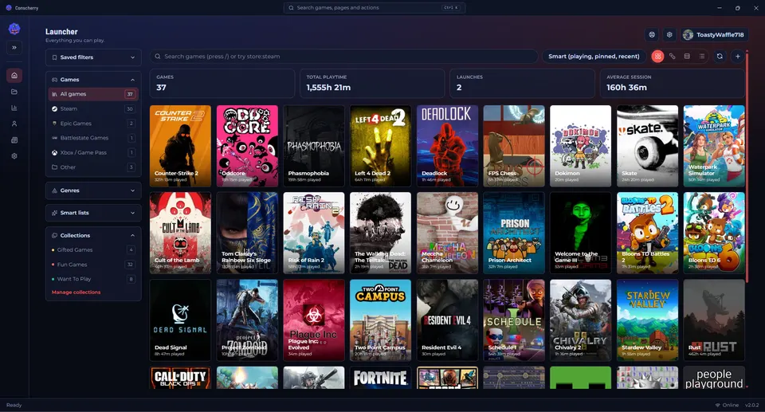The width and height of the screenshot is (765, 412).
Task: Open the Dead Signal game card
Action: (181, 320)
